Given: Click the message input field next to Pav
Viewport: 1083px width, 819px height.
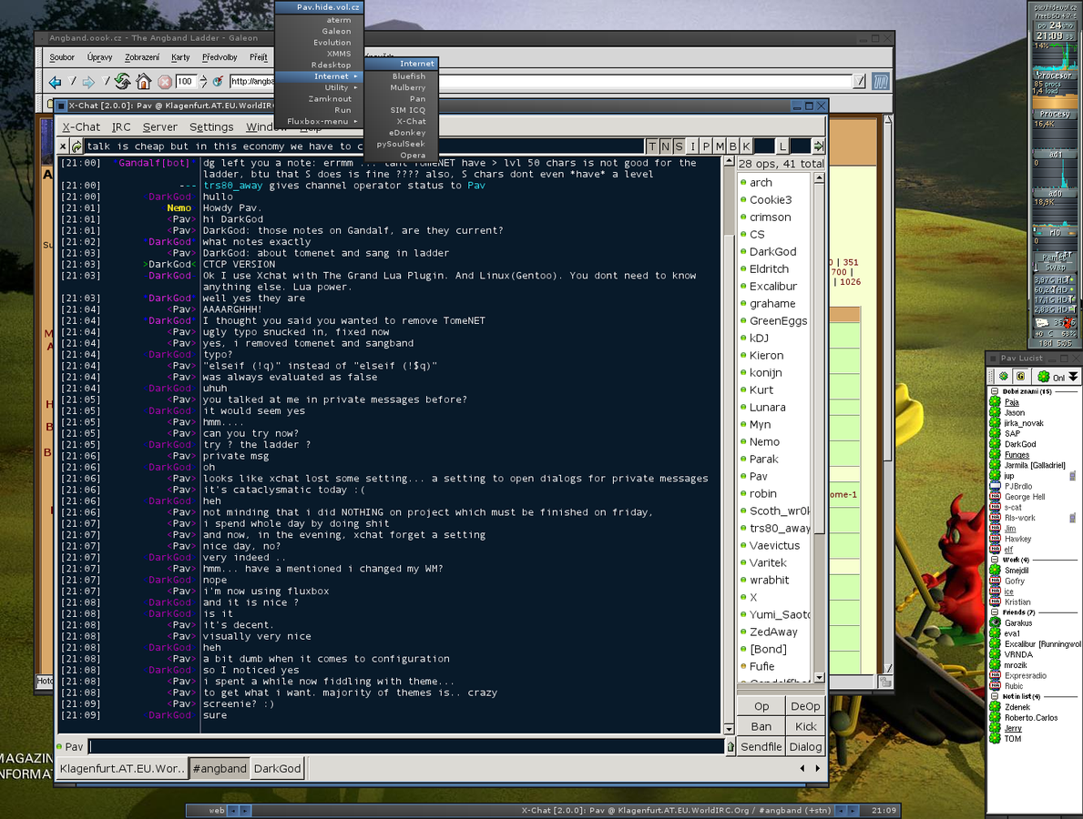Looking at the screenshot, I should (406, 746).
